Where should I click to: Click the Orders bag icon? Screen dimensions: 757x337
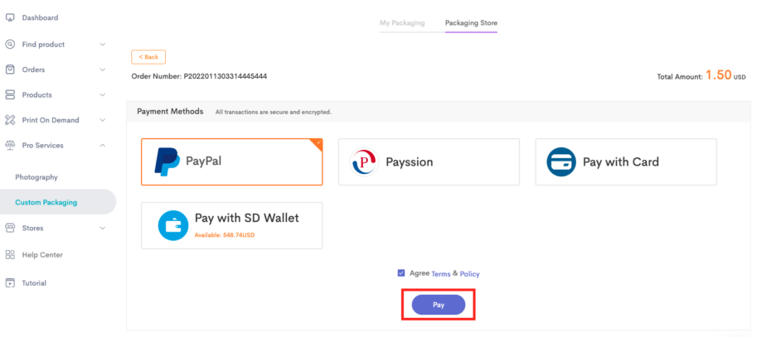coord(10,70)
